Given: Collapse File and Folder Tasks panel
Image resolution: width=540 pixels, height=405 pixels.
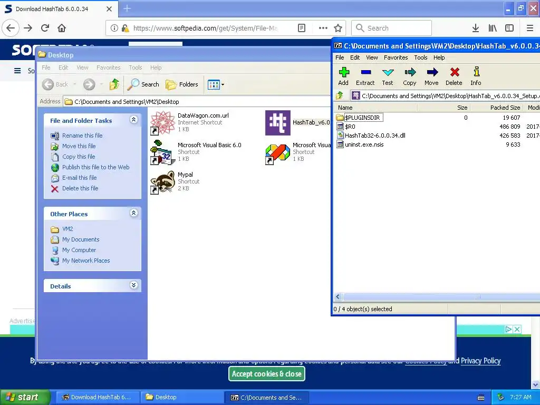Looking at the screenshot, I should tap(133, 120).
